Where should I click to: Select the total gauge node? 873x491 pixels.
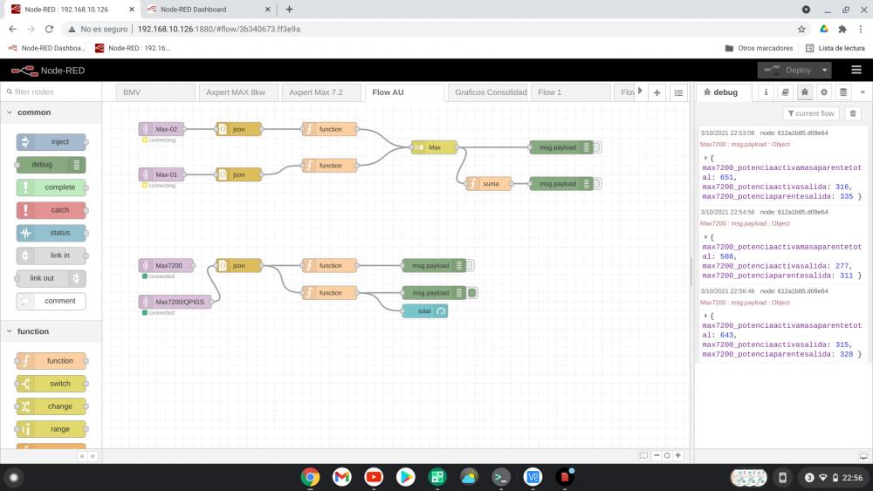coord(425,311)
